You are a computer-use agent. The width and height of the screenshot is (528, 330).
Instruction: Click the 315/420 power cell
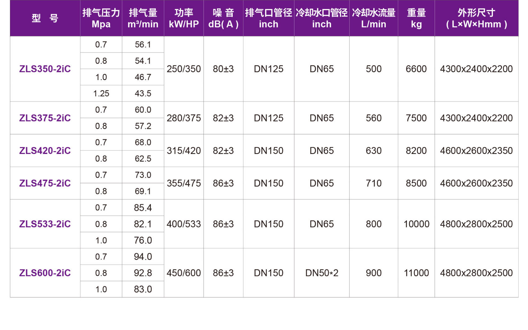tap(184, 151)
